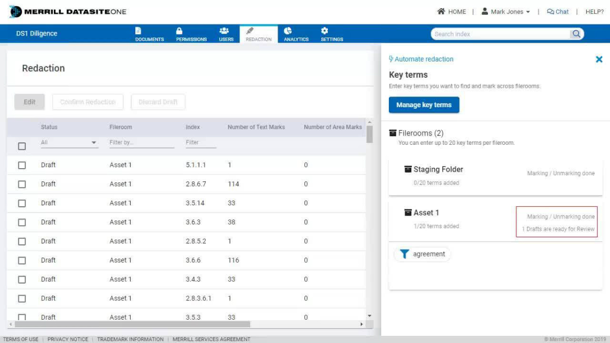
Task: Click the funnel icon on agreement term
Action: [404, 254]
